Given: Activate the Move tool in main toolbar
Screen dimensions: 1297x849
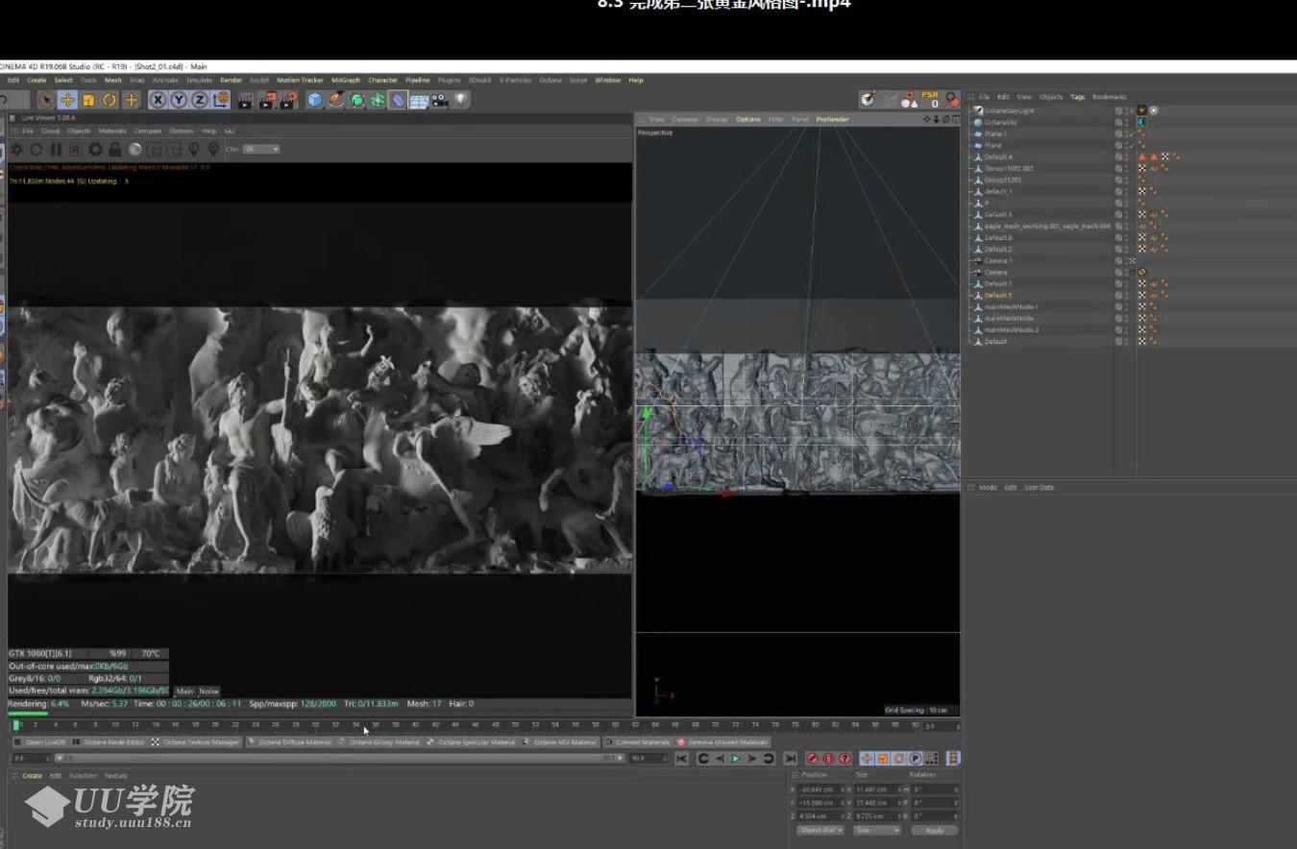Looking at the screenshot, I should click(x=67, y=100).
